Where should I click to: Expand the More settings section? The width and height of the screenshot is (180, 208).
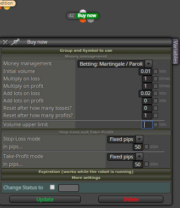coord(86,178)
